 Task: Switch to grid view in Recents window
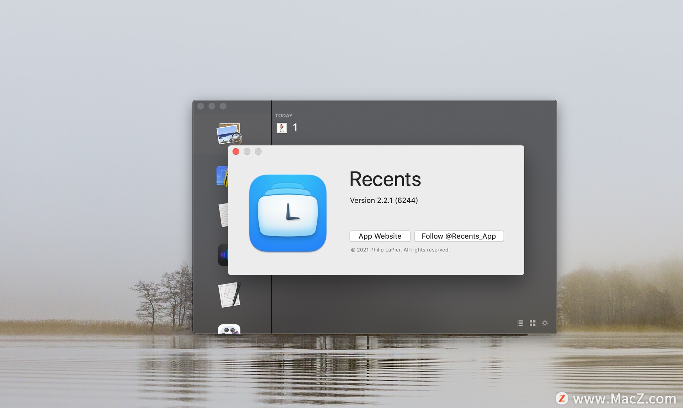(x=533, y=323)
